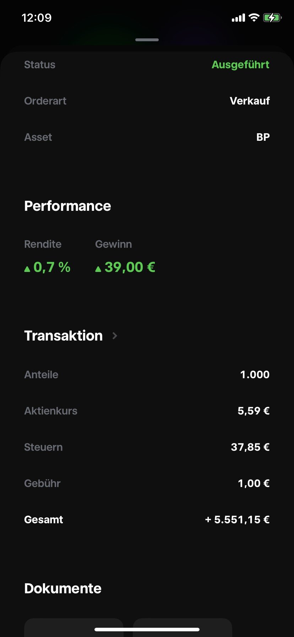This screenshot has width=294, height=637.
Task: Tap the green Ausgeführt status
Action: point(240,65)
